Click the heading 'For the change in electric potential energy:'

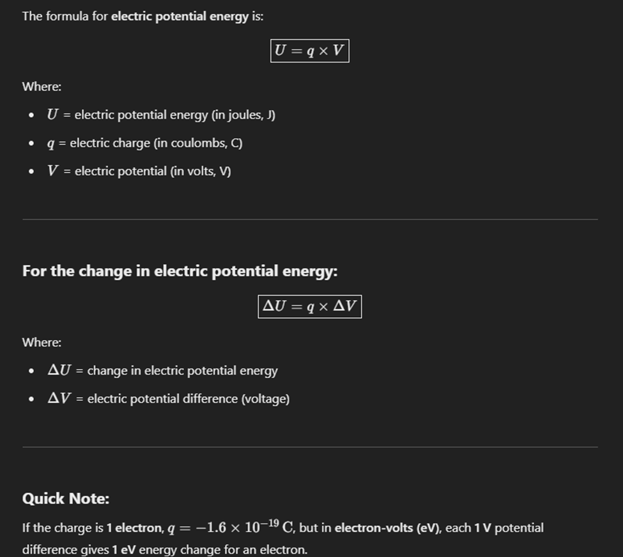180,271
